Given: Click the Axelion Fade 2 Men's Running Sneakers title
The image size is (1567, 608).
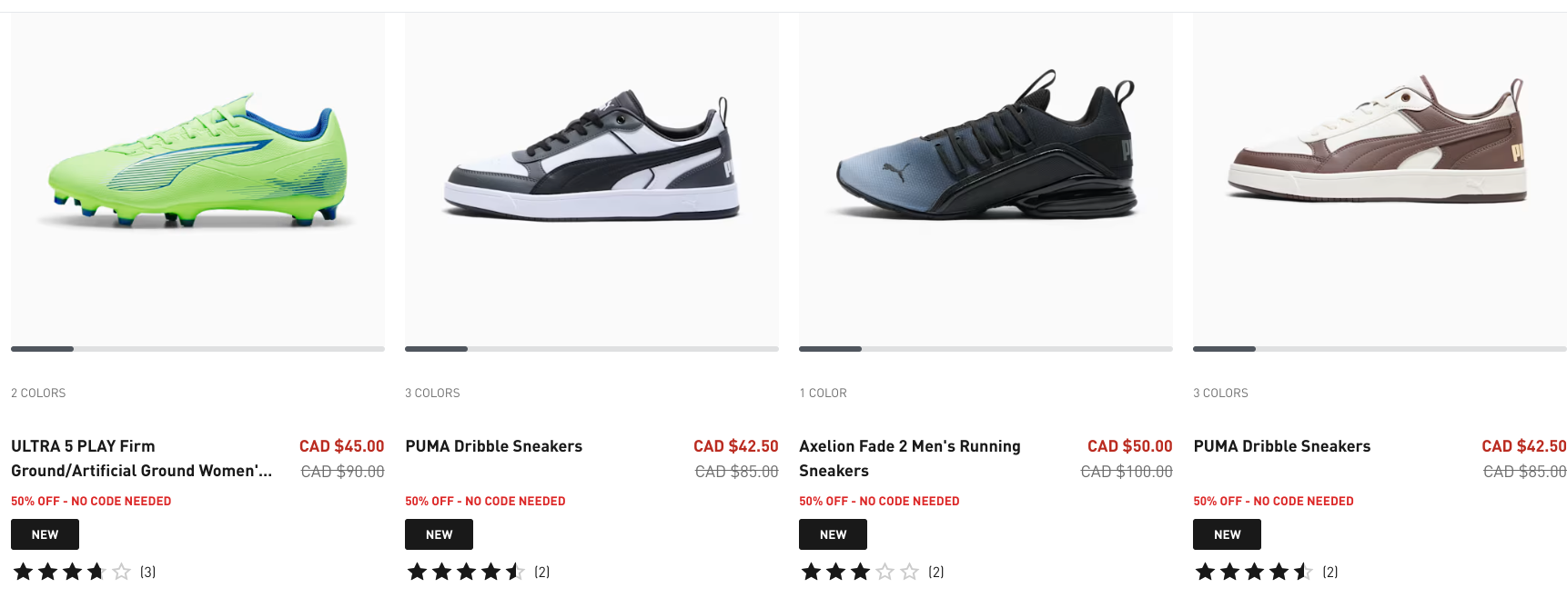Looking at the screenshot, I should pyautogui.click(x=910, y=458).
